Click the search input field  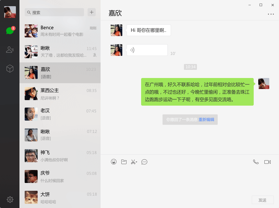click(54, 12)
